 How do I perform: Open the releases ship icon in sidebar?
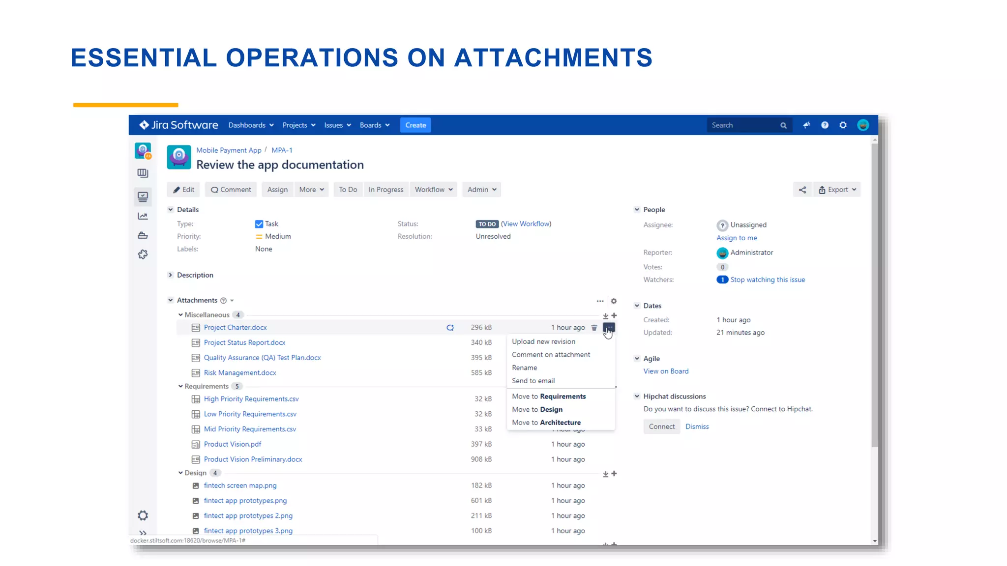coord(143,235)
